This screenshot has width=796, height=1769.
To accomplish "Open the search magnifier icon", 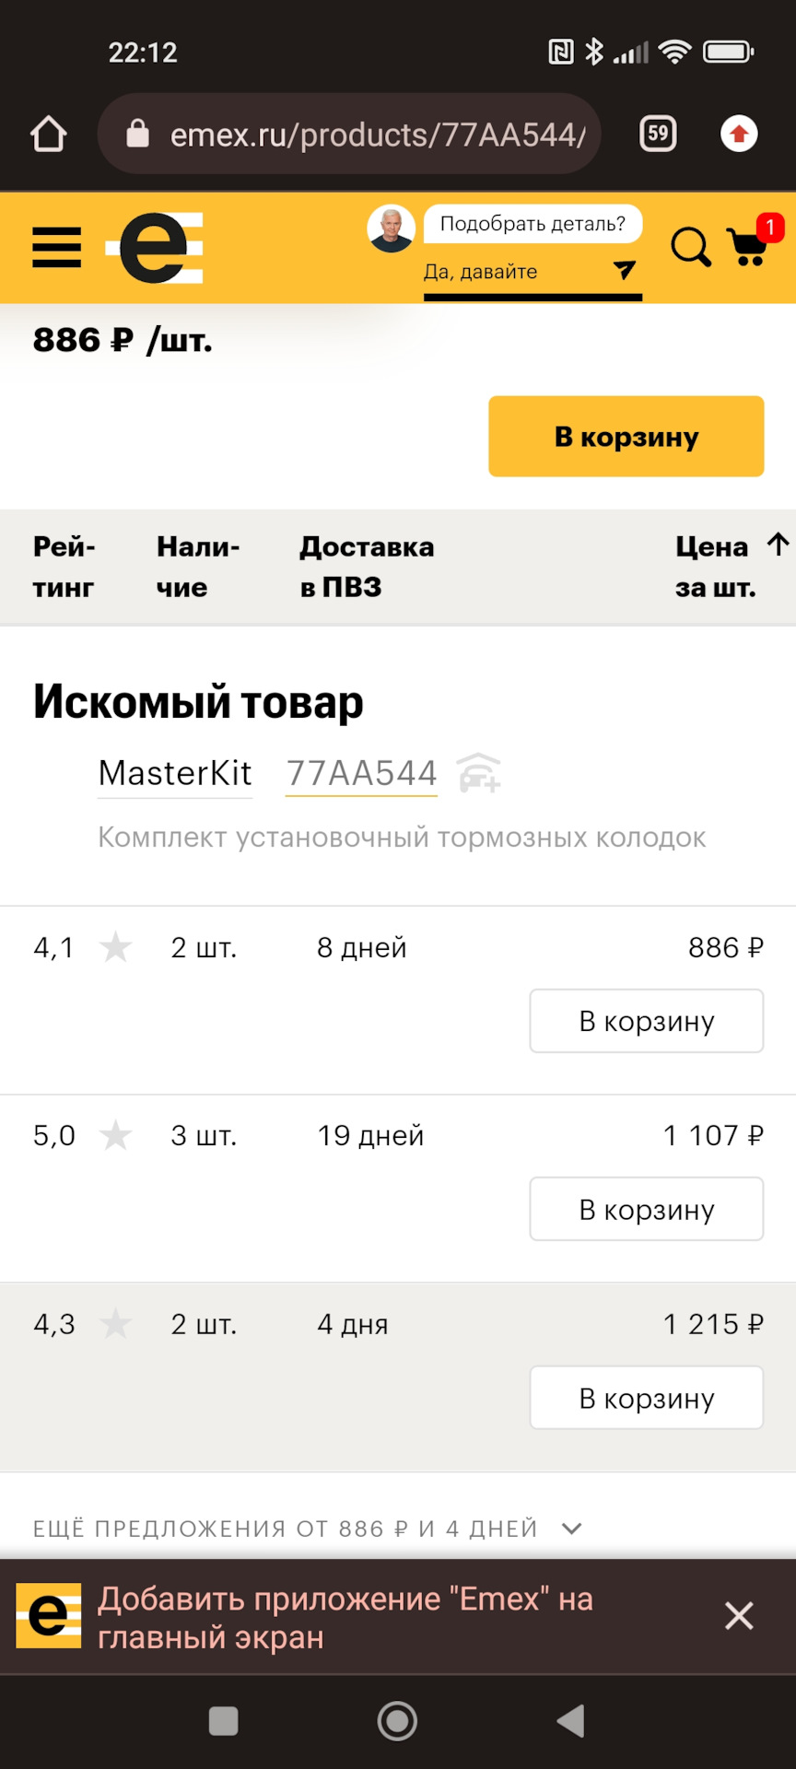I will coord(690,247).
